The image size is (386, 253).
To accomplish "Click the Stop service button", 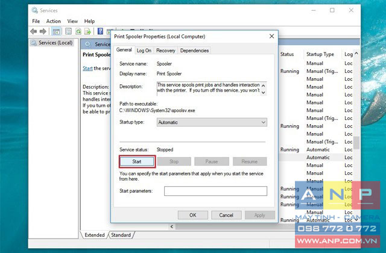I will point(174,161).
